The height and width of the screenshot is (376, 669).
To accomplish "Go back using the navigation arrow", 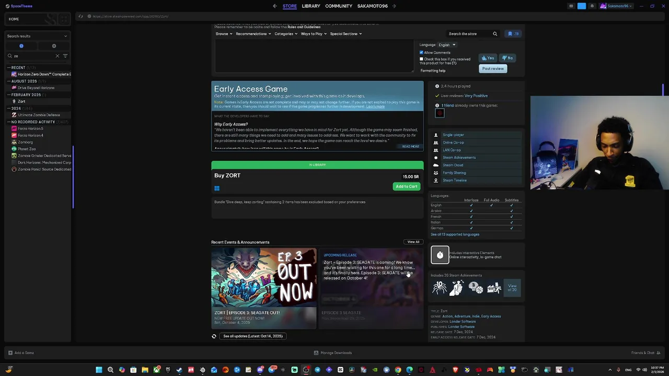I will [275, 6].
